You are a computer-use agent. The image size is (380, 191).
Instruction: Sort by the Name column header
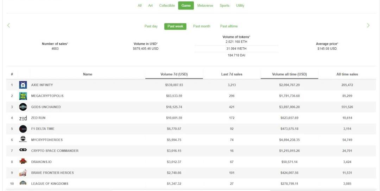[x=88, y=74]
